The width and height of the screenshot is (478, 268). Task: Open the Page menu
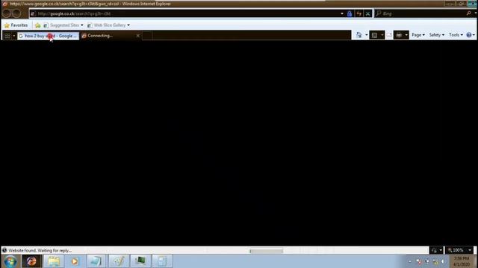418,35
